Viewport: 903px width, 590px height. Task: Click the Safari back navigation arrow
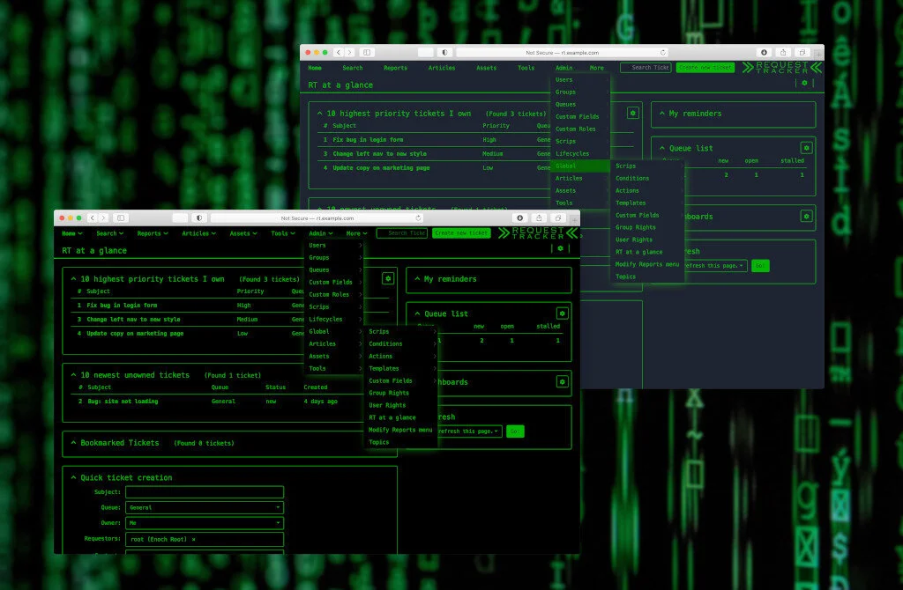(92, 218)
